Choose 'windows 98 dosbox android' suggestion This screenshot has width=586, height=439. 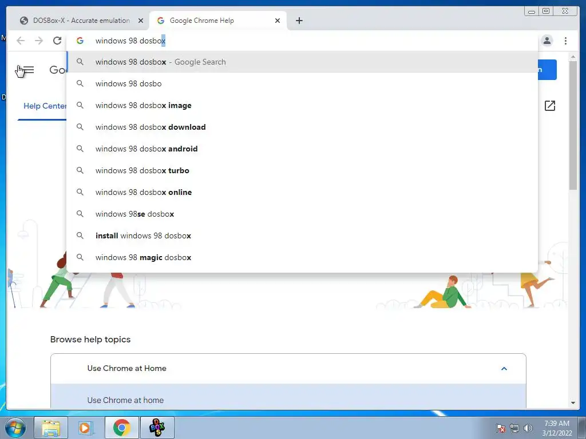[302, 149]
